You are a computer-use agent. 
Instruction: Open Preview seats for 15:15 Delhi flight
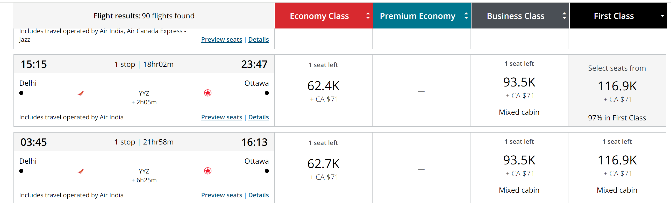point(222,117)
